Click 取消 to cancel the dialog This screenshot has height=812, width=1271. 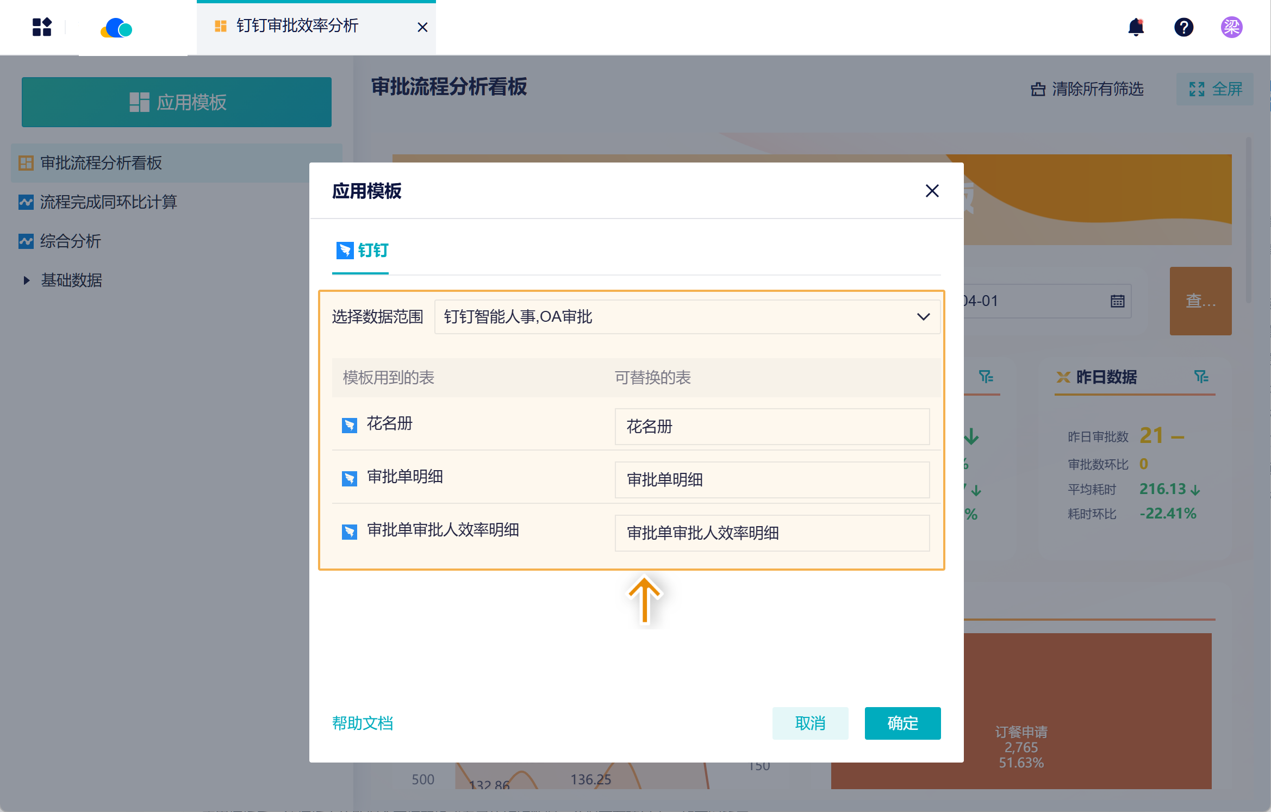pyautogui.click(x=810, y=723)
